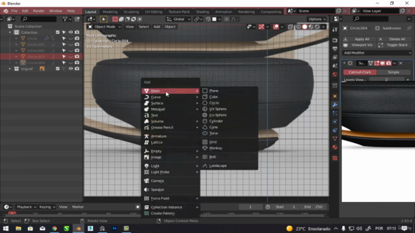Switch to rendered viewport shading

317,27
